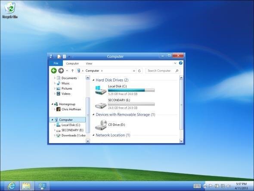Screen dimensions: 254x191
Task: Open Internet Explorer from the taskbar
Action: [x=11, y=186]
